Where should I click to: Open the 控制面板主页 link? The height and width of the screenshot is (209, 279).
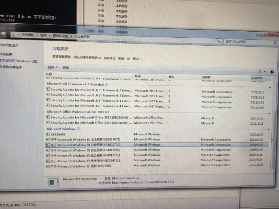pos(9,45)
